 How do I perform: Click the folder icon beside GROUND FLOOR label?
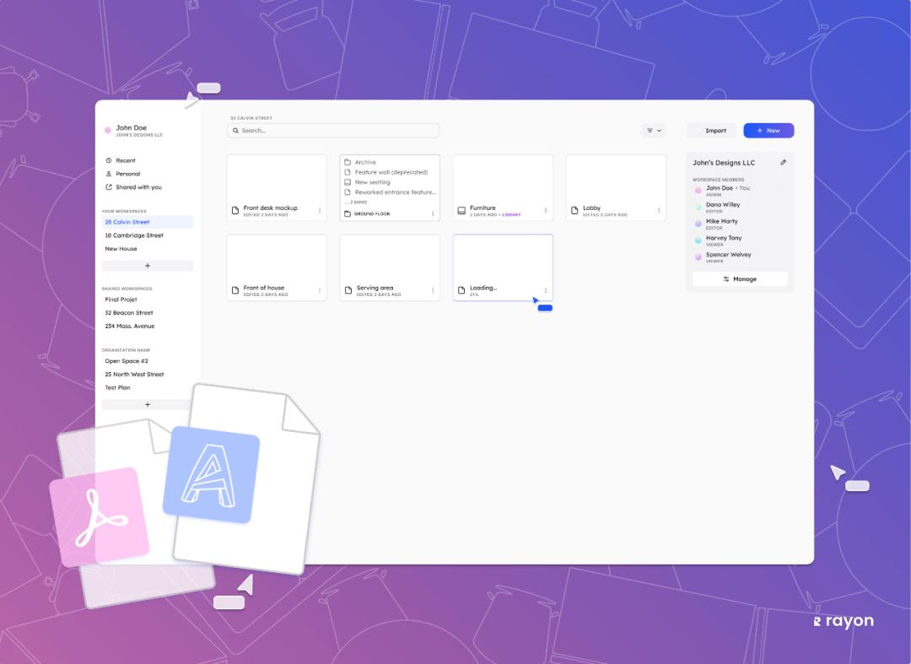click(348, 213)
